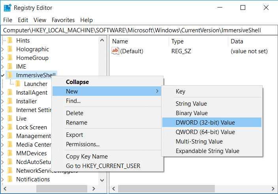Select the (Default) string value icon
The height and width of the screenshot is (194, 278).
click(x=115, y=51)
